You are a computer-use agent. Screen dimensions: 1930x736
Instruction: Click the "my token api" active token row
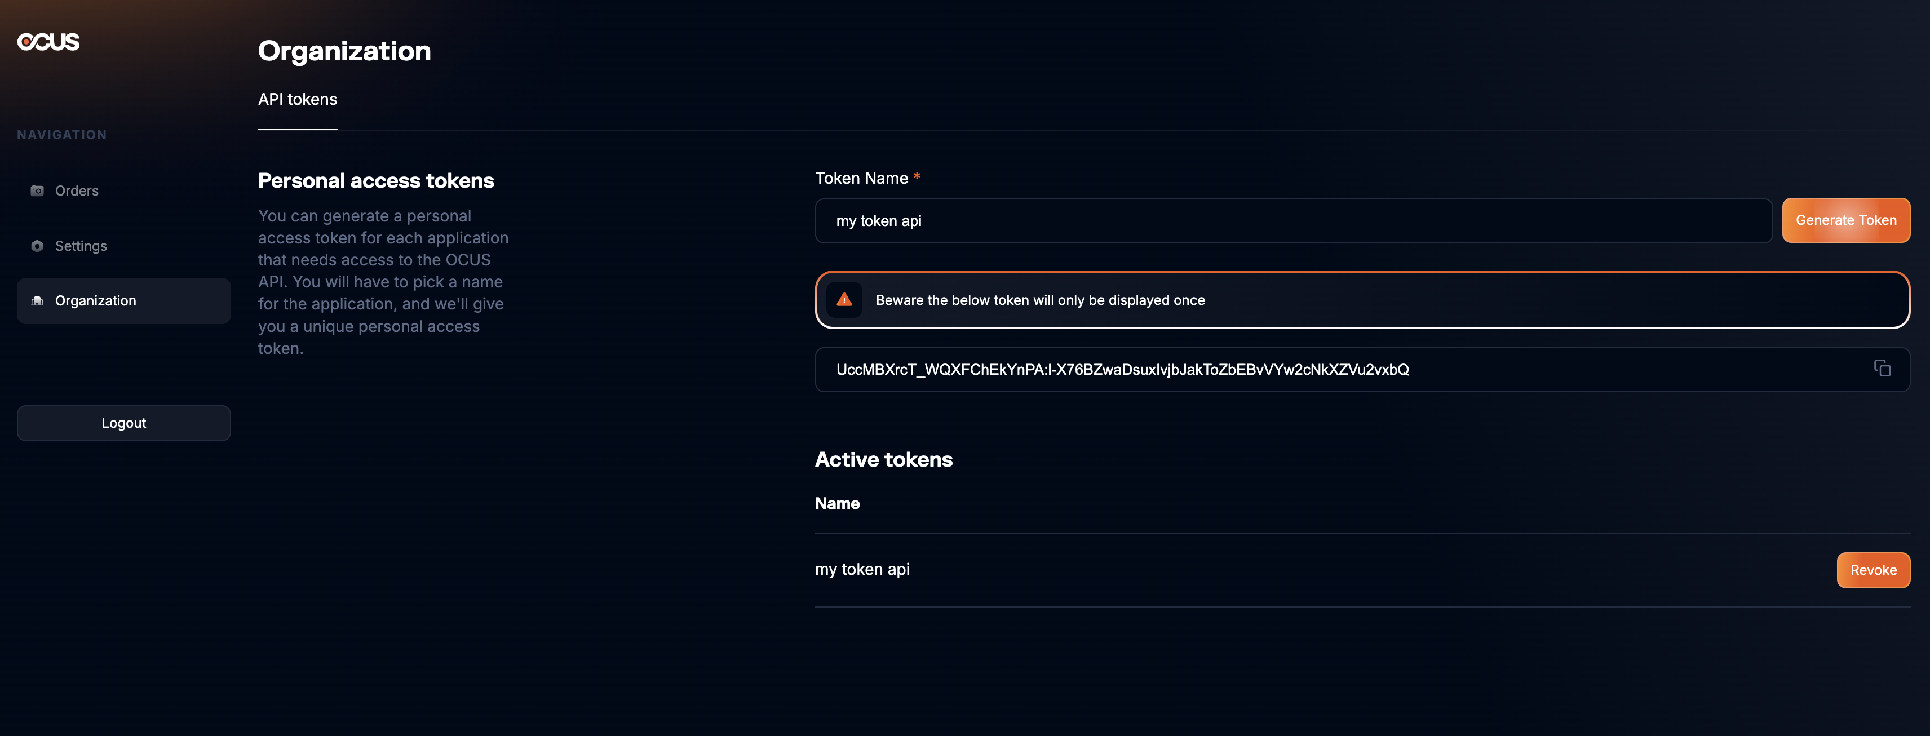coord(862,570)
